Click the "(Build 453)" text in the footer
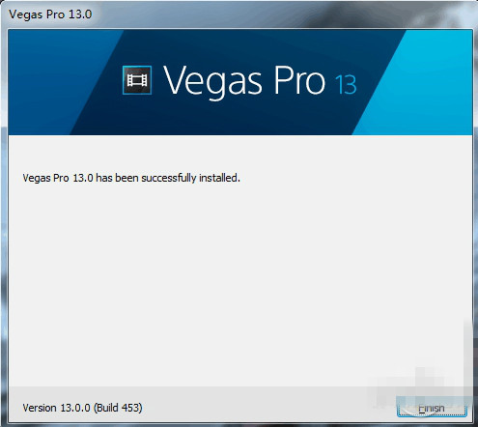 [x=118, y=408]
